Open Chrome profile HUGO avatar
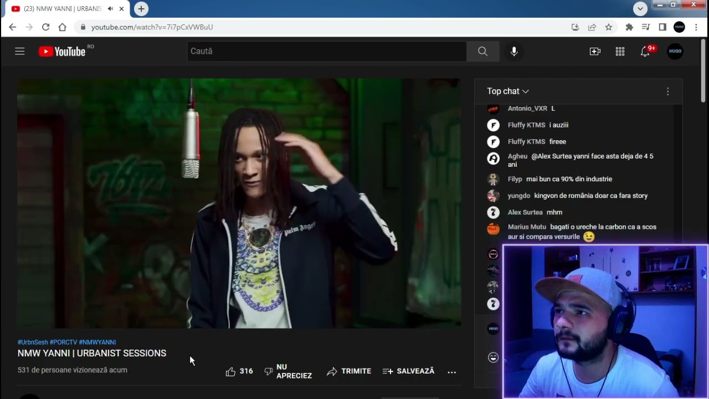The width and height of the screenshot is (709, 399). (680, 27)
